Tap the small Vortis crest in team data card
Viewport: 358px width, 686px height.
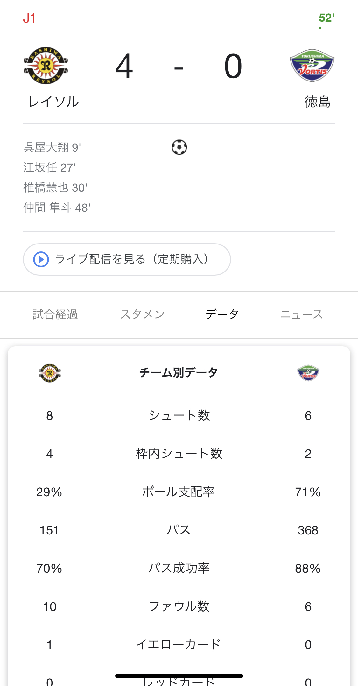[308, 373]
